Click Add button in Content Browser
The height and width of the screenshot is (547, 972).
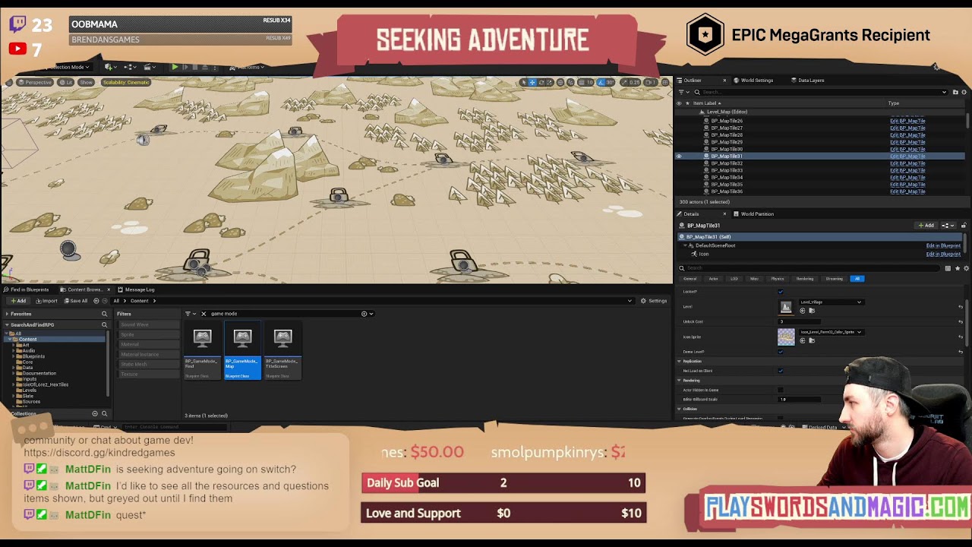coord(18,301)
